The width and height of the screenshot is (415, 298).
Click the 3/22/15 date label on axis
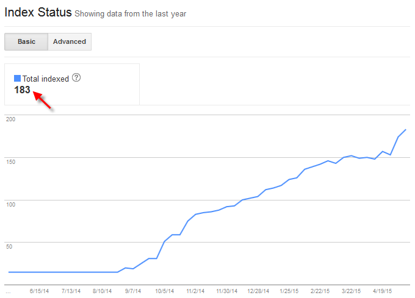[x=352, y=291]
